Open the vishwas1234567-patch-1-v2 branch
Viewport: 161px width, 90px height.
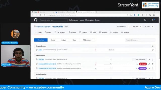tap(47, 64)
